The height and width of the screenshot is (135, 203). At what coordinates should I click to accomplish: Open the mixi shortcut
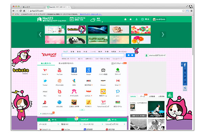tap(45, 91)
